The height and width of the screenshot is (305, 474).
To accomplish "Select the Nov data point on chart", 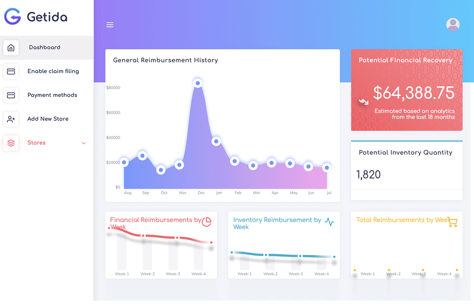I will (x=179, y=165).
